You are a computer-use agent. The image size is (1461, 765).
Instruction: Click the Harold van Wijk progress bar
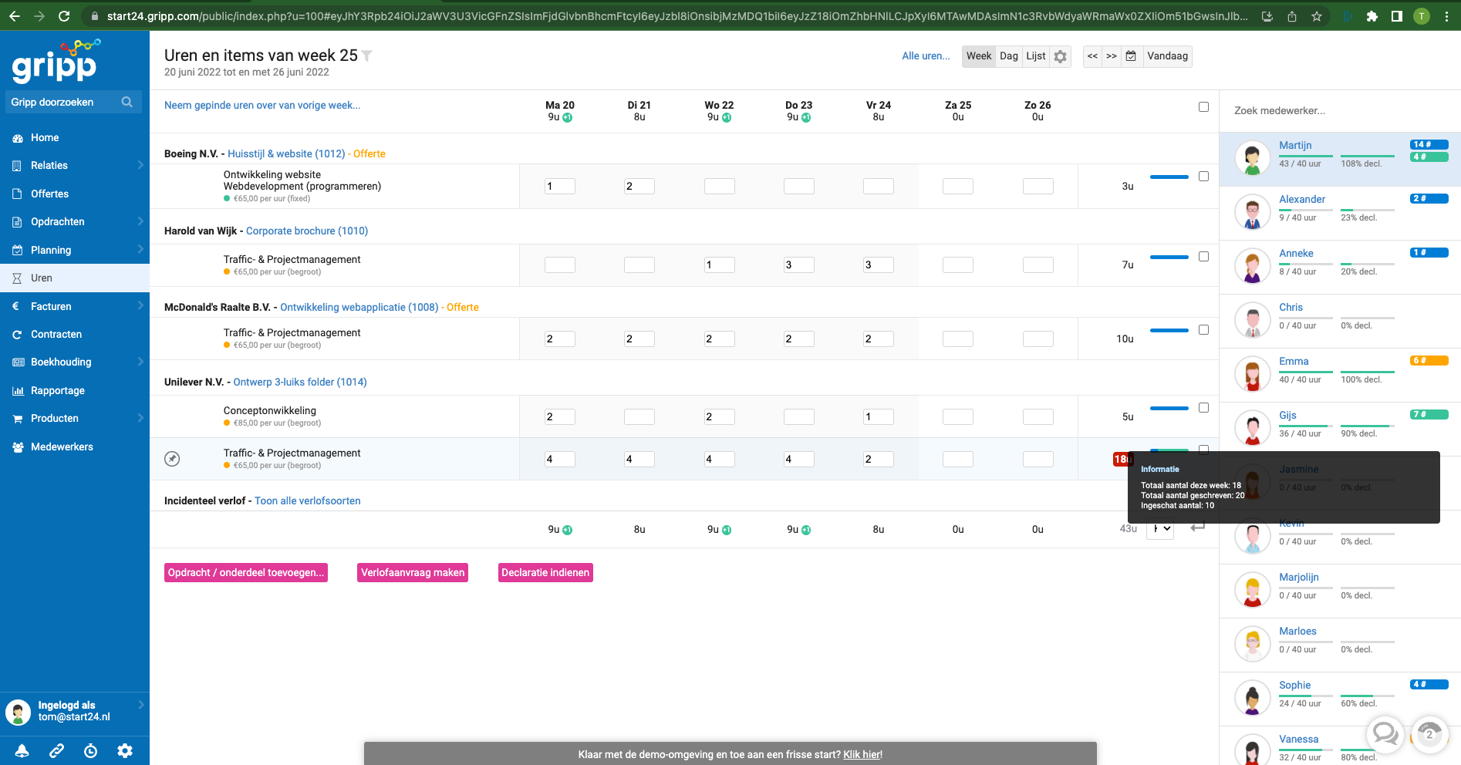tap(1169, 257)
